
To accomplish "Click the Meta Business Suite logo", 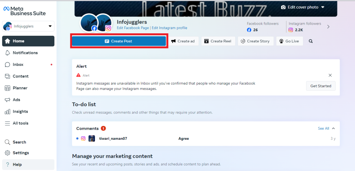I will click(x=25, y=11).
